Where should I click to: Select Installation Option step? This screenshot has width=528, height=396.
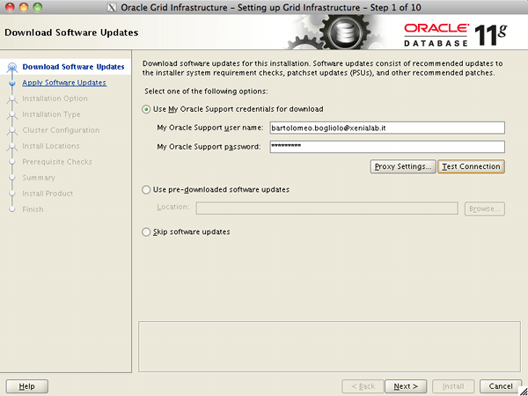coord(55,99)
